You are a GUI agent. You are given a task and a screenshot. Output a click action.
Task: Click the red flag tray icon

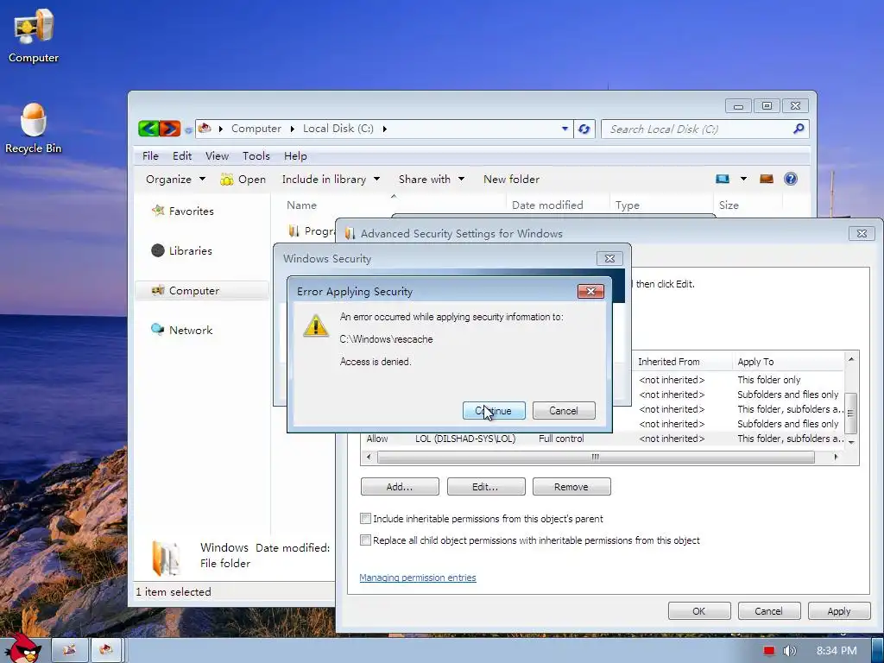coord(769,651)
